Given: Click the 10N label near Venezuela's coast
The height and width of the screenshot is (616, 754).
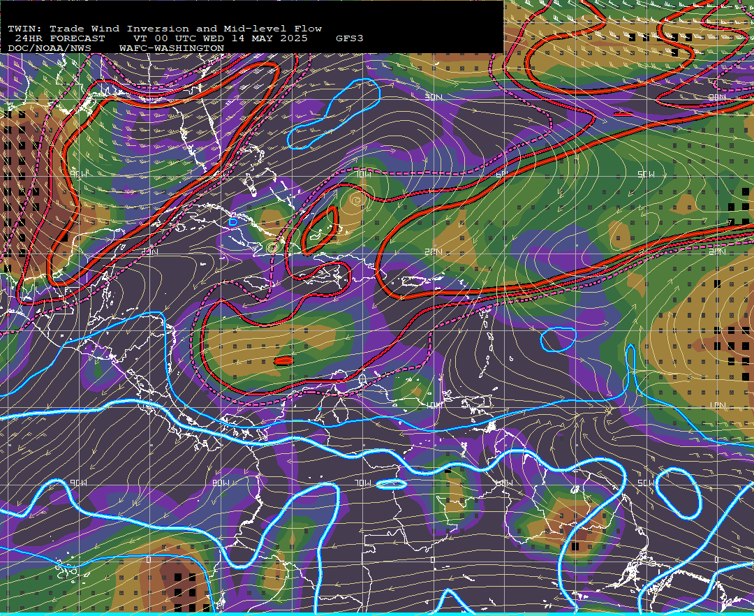Looking at the screenshot, I should tap(434, 405).
